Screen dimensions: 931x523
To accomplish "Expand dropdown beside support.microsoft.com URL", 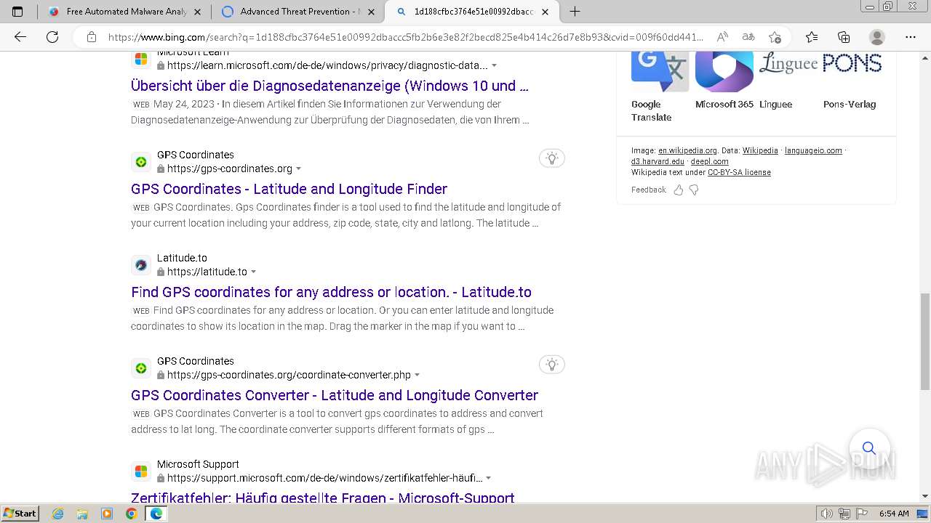I will (x=488, y=478).
